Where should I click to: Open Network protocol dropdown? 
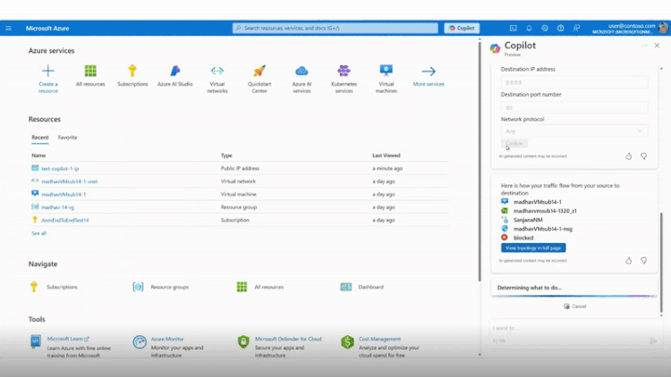pos(574,131)
